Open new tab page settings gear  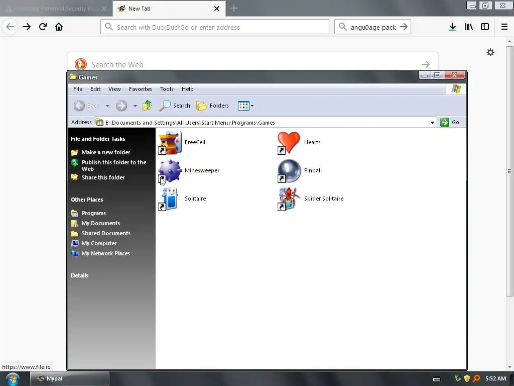pyautogui.click(x=490, y=52)
